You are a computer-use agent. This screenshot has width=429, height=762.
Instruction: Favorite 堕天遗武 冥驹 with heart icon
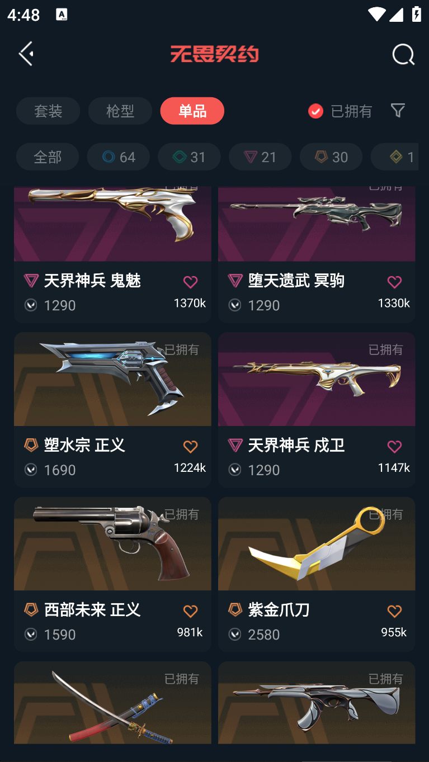394,282
